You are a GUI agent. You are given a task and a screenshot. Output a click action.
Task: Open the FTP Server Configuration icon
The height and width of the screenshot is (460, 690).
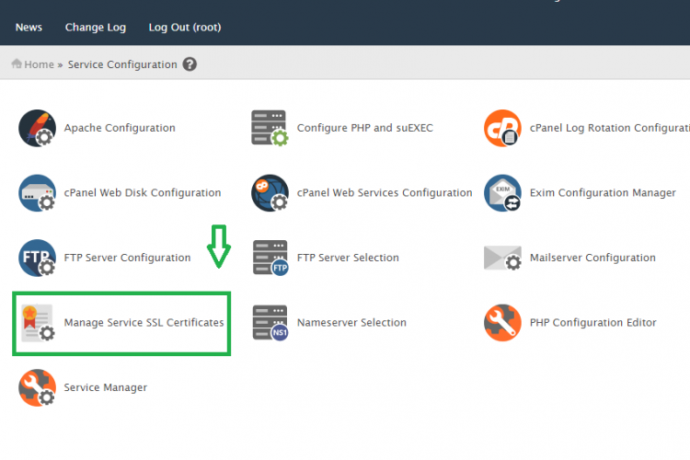[x=38, y=258]
